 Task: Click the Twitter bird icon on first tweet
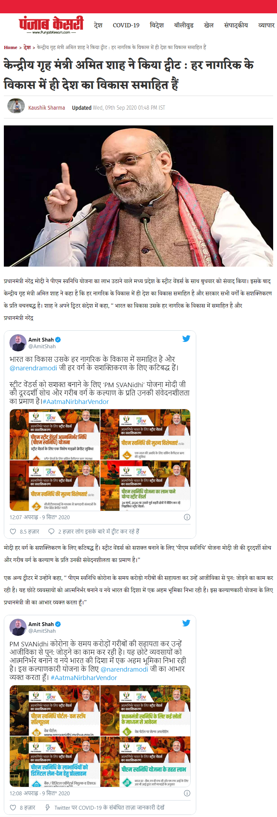pyautogui.click(x=186, y=338)
